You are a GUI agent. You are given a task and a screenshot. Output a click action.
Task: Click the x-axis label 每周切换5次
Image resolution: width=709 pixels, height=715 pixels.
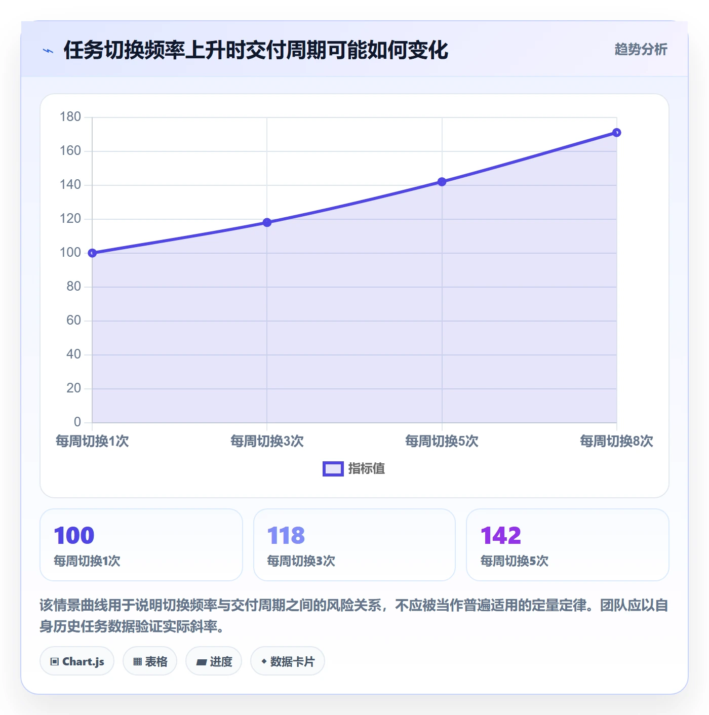[442, 441]
